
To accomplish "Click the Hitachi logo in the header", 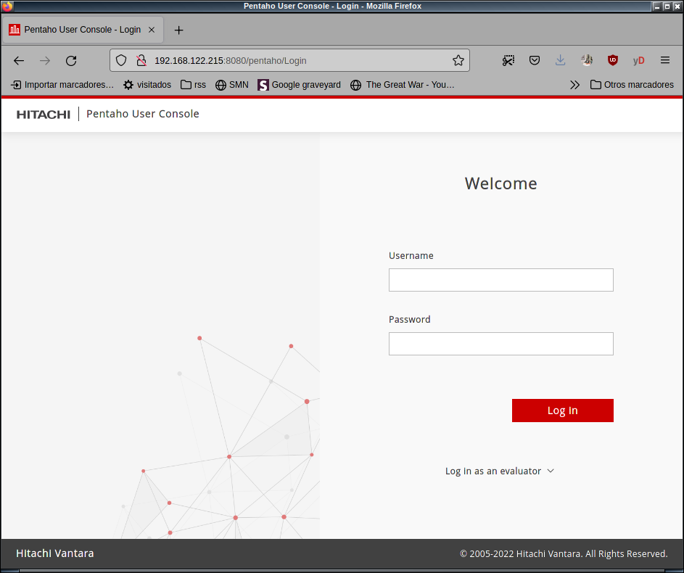I will point(44,115).
